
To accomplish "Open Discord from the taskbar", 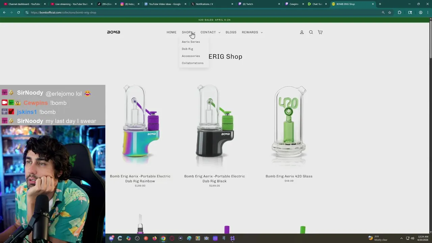I will (111, 238).
